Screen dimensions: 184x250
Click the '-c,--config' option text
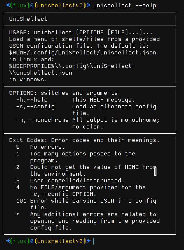35,106
